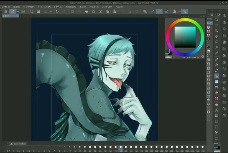
Task: Select the Pencil tool
Action: (x=216, y=65)
